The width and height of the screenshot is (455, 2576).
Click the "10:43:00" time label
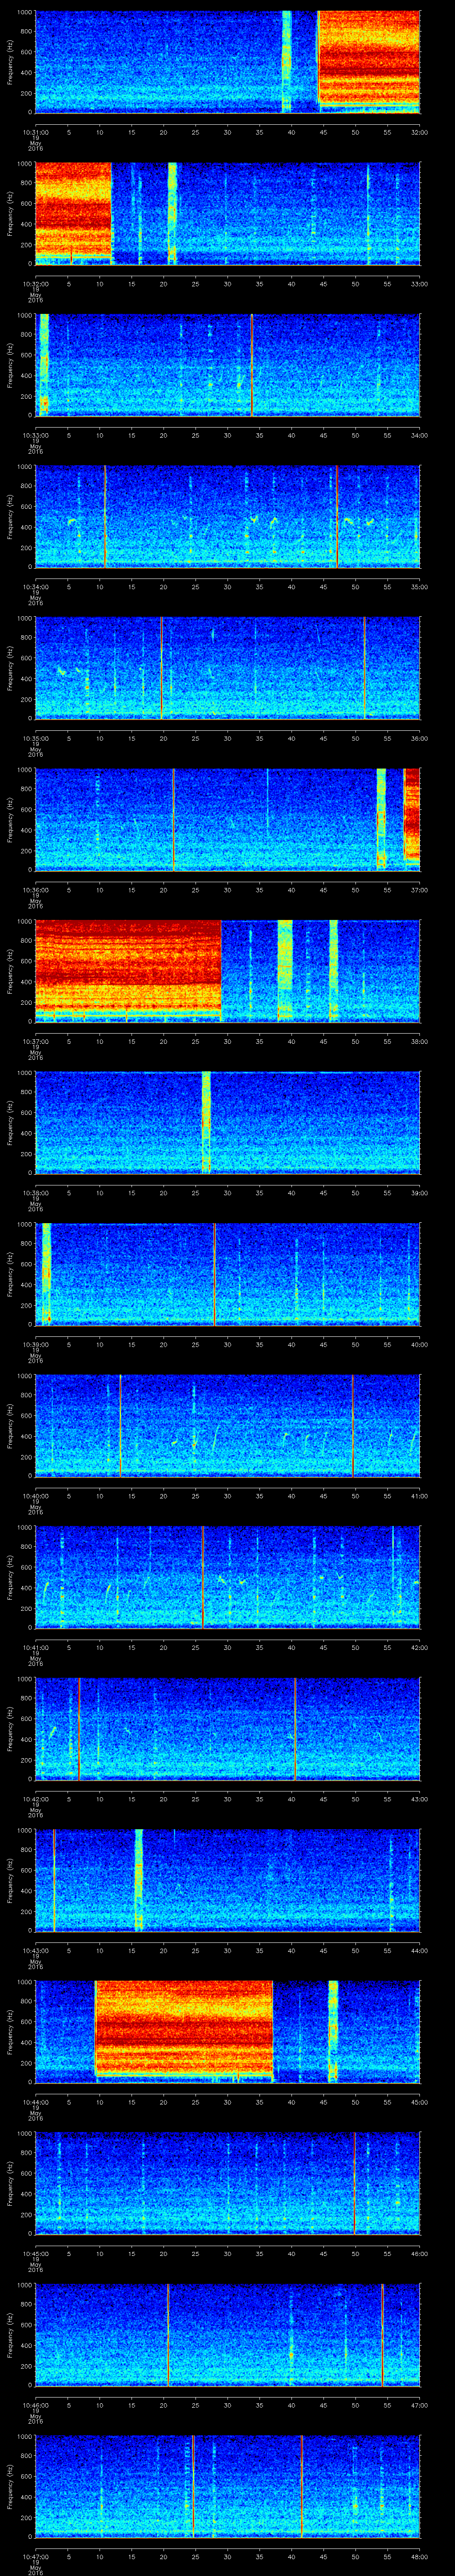(x=36, y=1951)
